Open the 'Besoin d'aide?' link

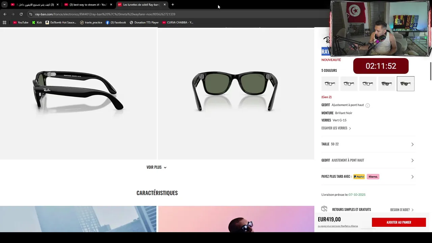pos(402,210)
